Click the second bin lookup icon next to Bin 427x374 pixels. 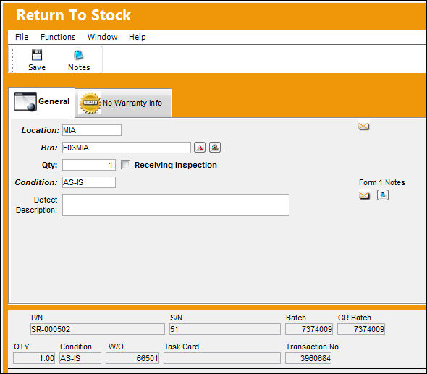tap(215, 148)
